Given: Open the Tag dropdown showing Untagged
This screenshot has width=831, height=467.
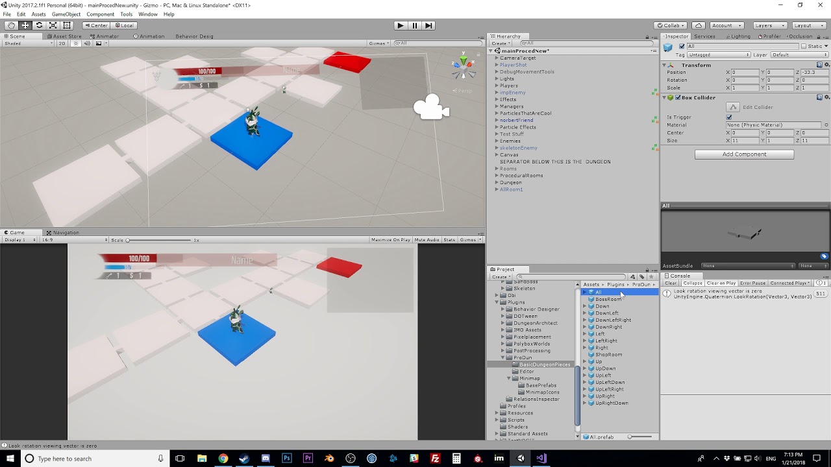Looking at the screenshot, I should pyautogui.click(x=718, y=55).
